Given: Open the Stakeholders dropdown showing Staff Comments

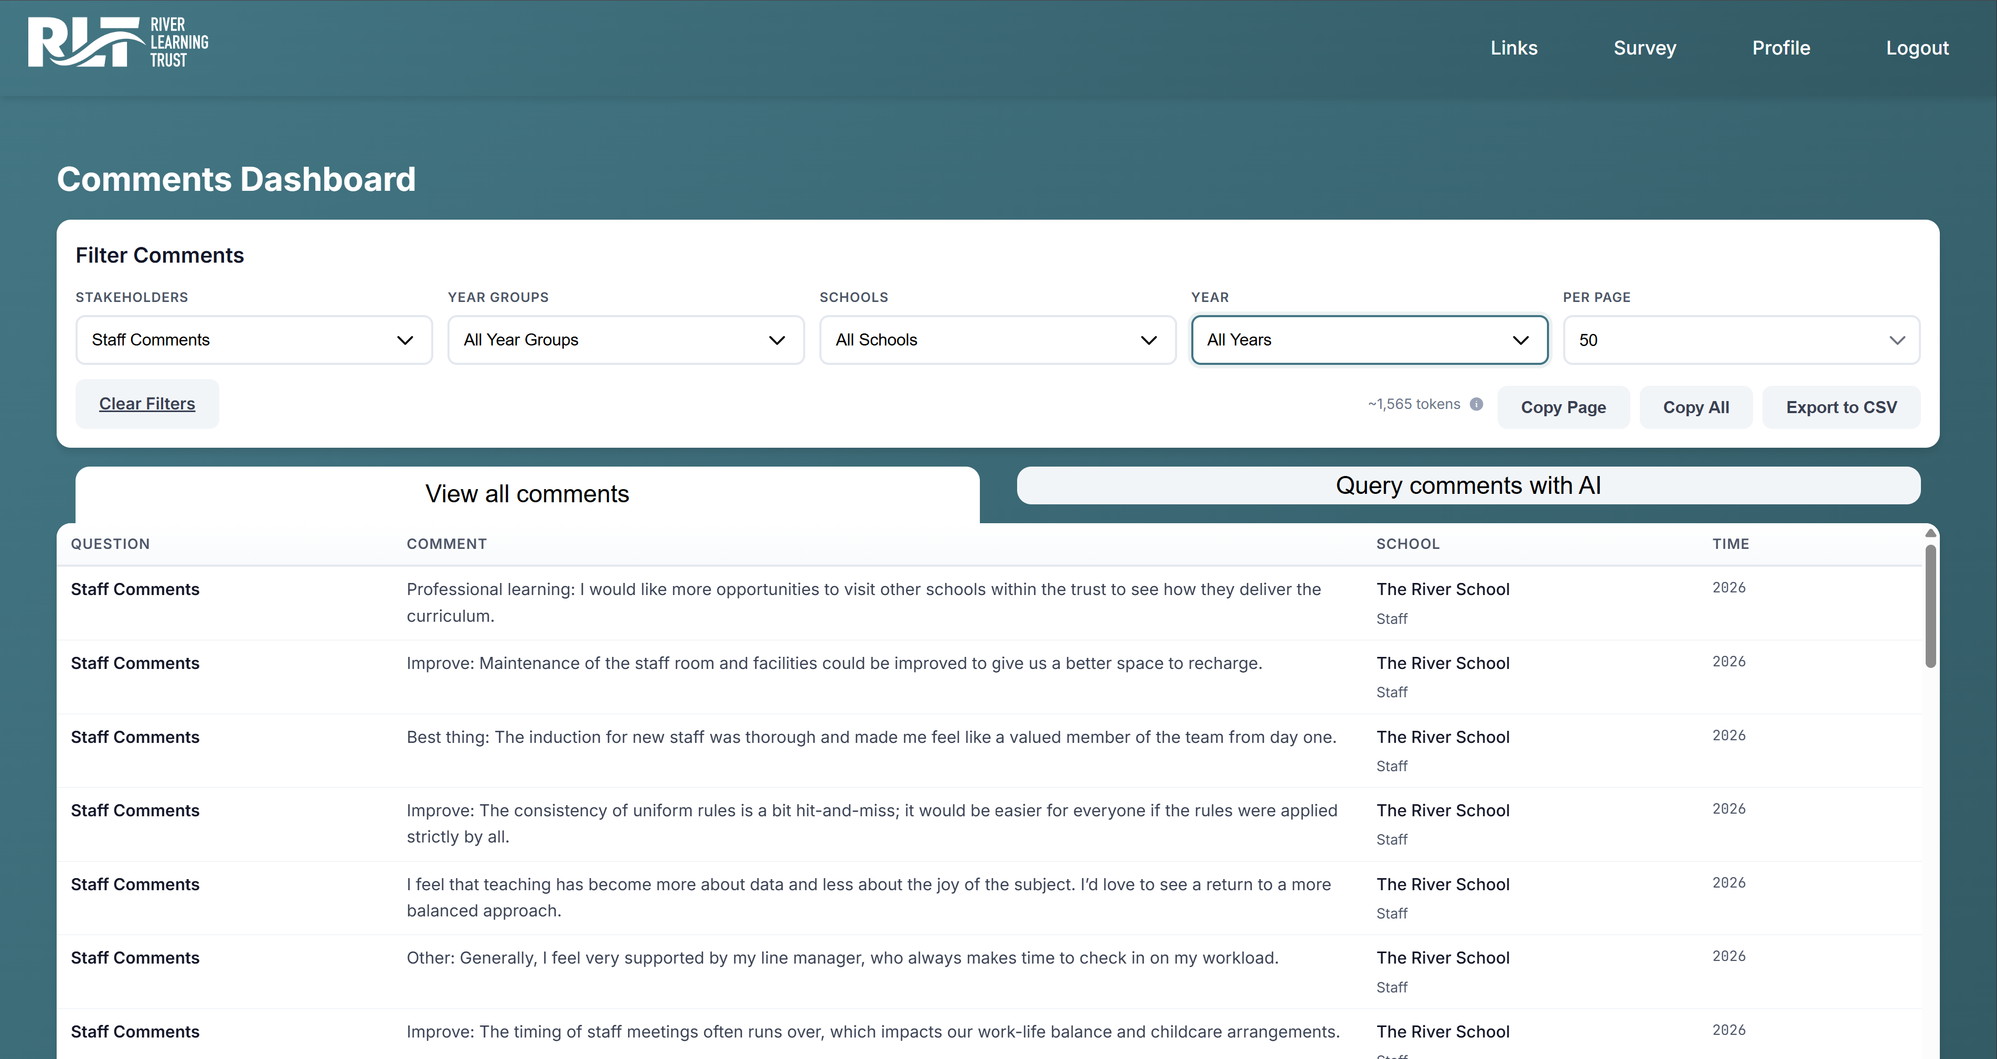Looking at the screenshot, I should click(253, 340).
